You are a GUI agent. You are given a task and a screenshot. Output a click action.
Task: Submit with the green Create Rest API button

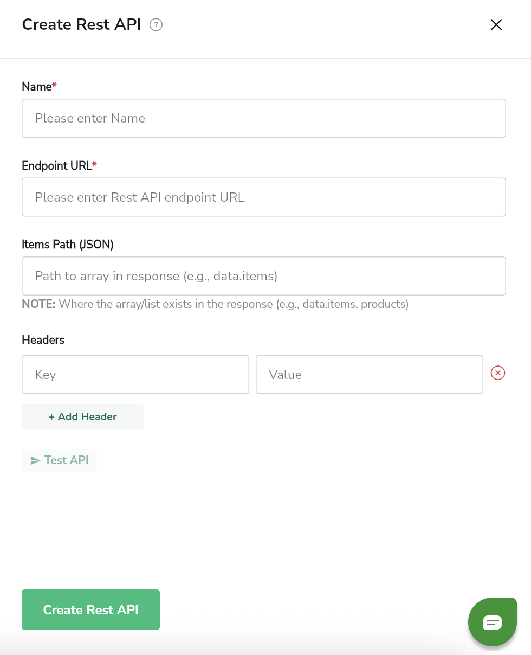90,610
